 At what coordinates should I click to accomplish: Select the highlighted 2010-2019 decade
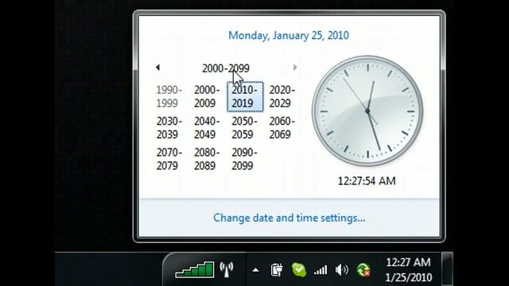245,97
